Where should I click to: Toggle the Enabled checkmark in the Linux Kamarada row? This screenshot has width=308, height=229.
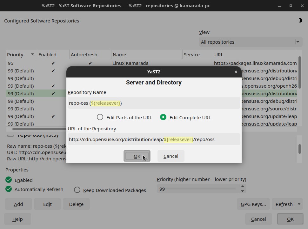pos(53,63)
